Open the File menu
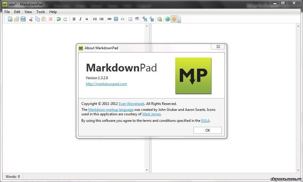This screenshot has width=303, height=182. (7, 12)
